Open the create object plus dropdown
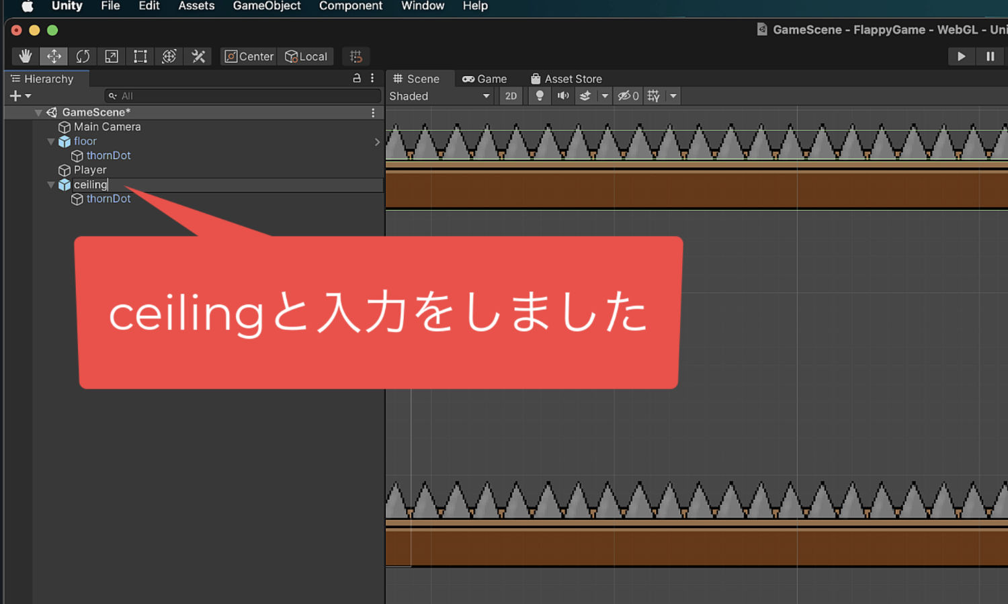The height and width of the screenshot is (604, 1008). pos(20,96)
